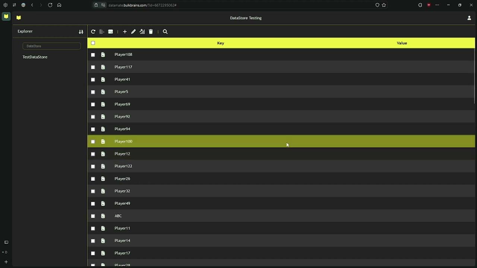The height and width of the screenshot is (268, 477).
Task: Check the highlighted Player100 checkbox
Action: coord(93,141)
